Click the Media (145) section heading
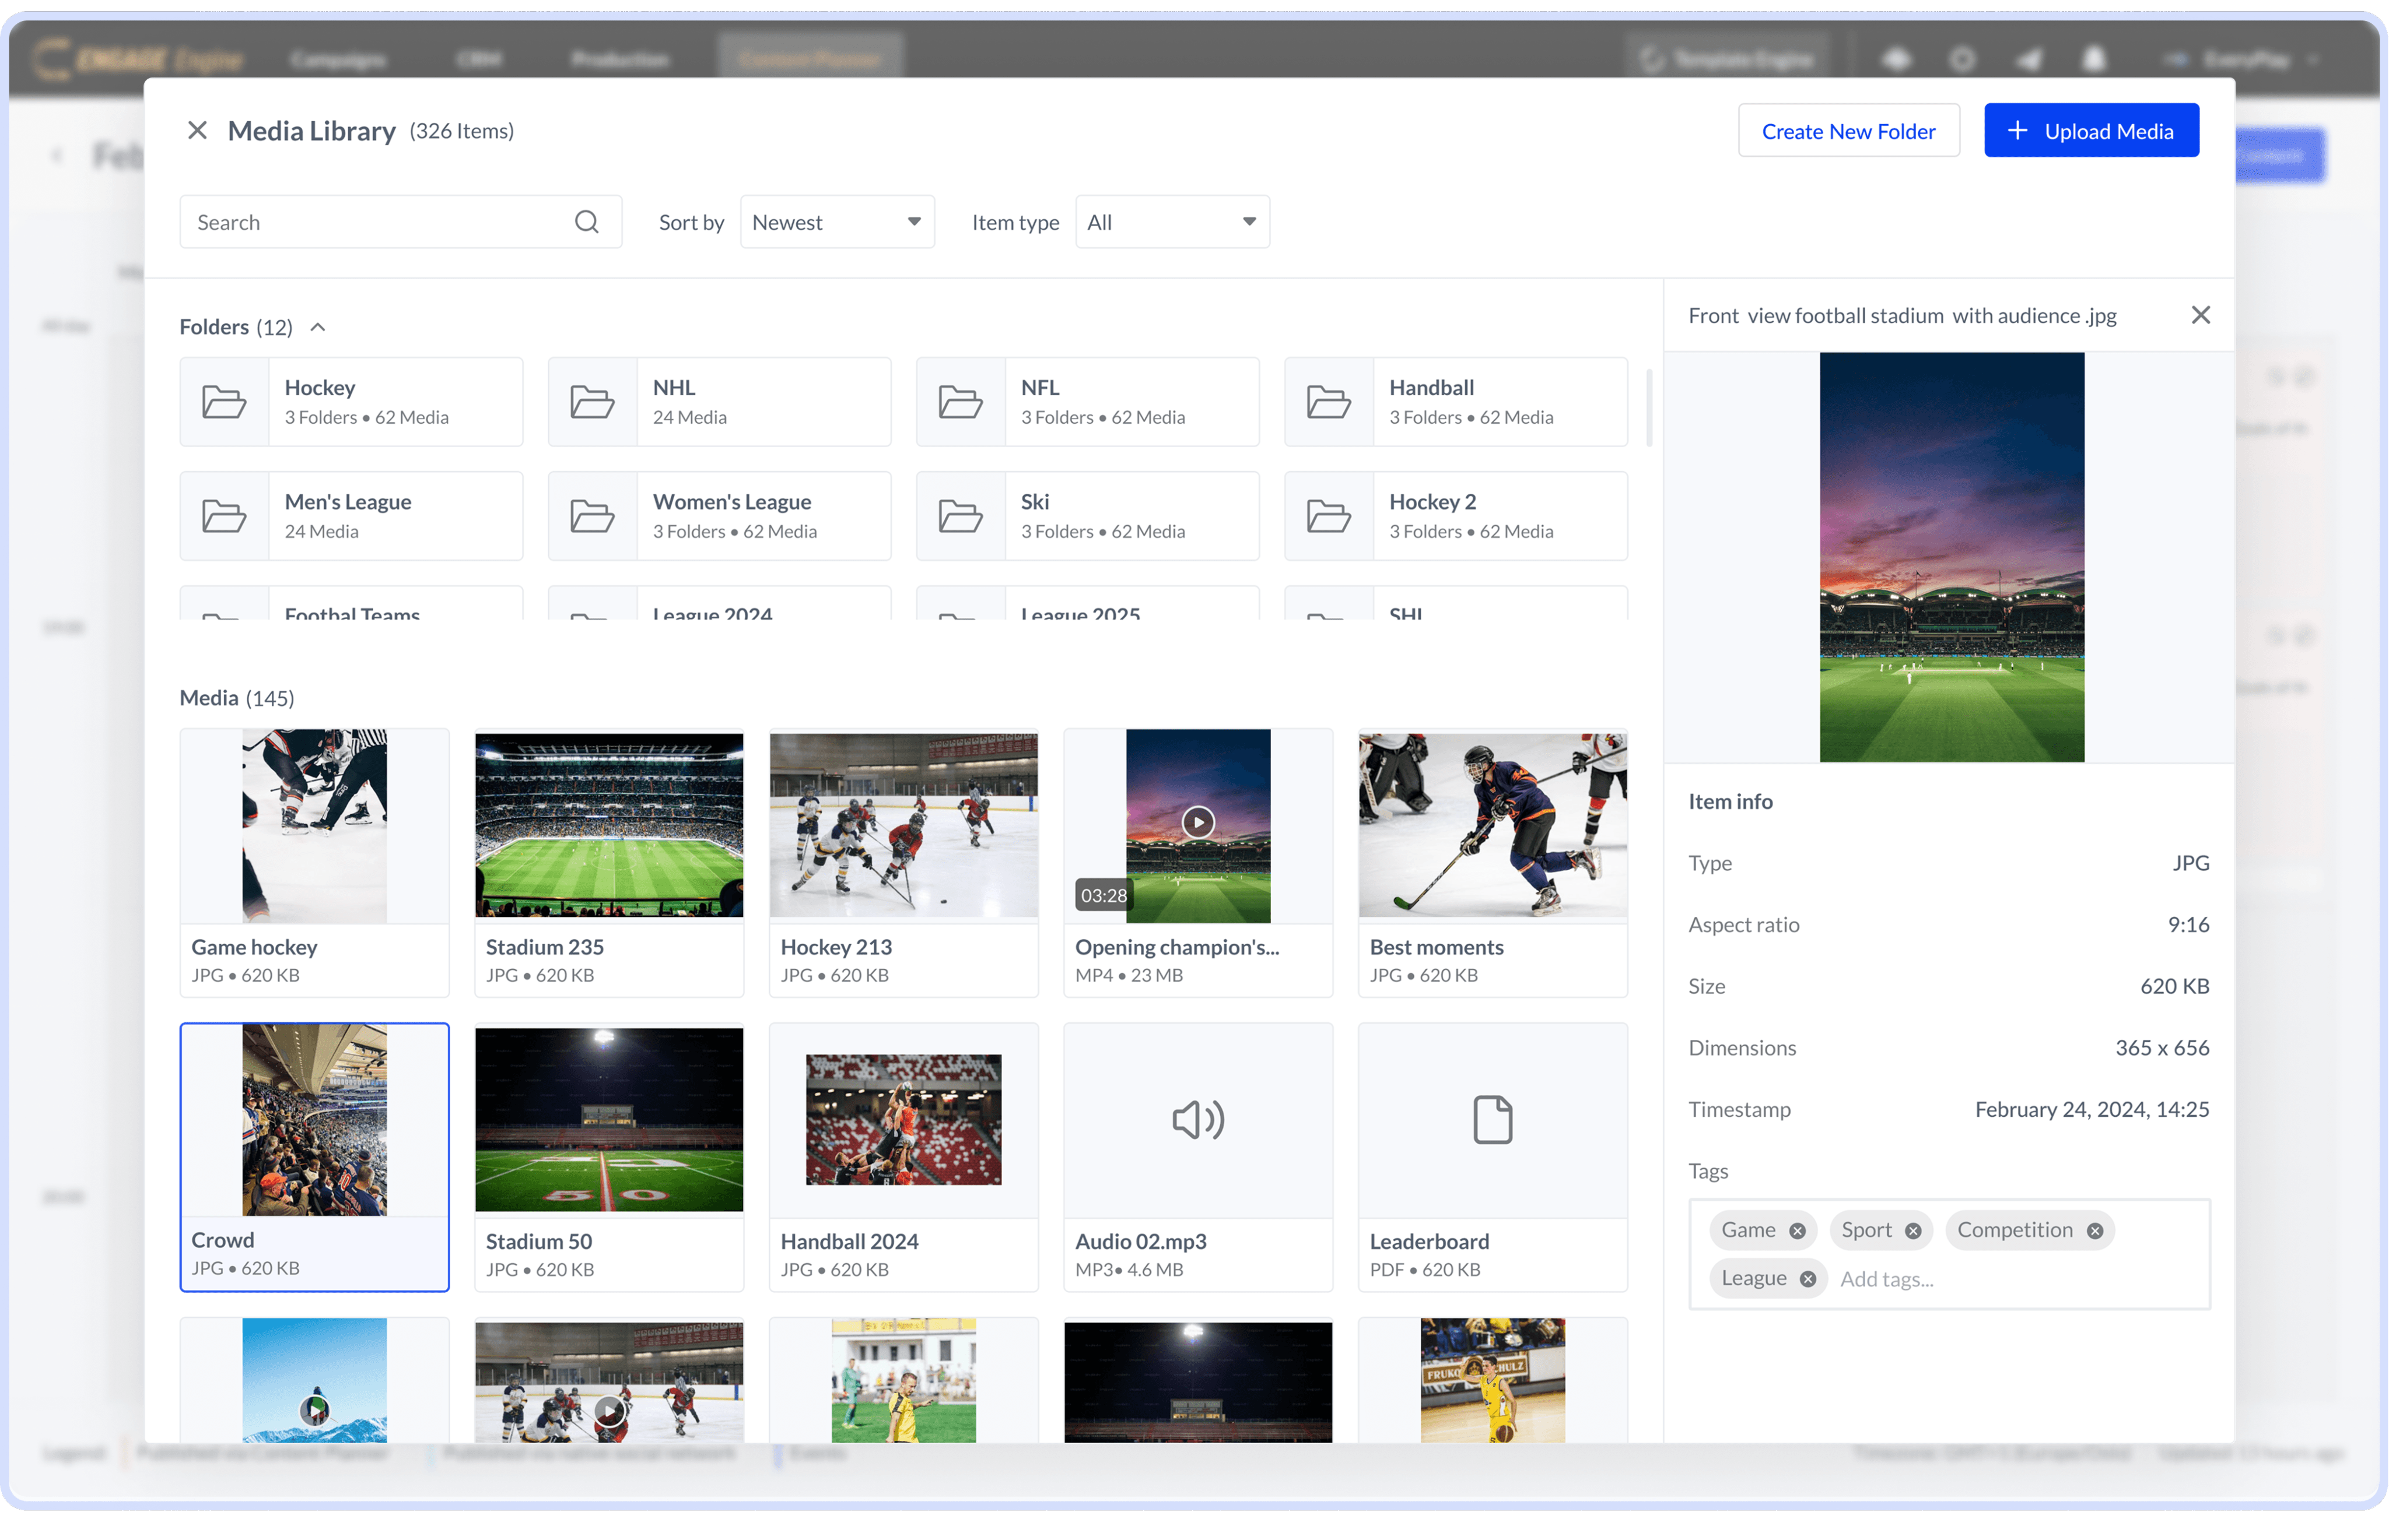 237,698
